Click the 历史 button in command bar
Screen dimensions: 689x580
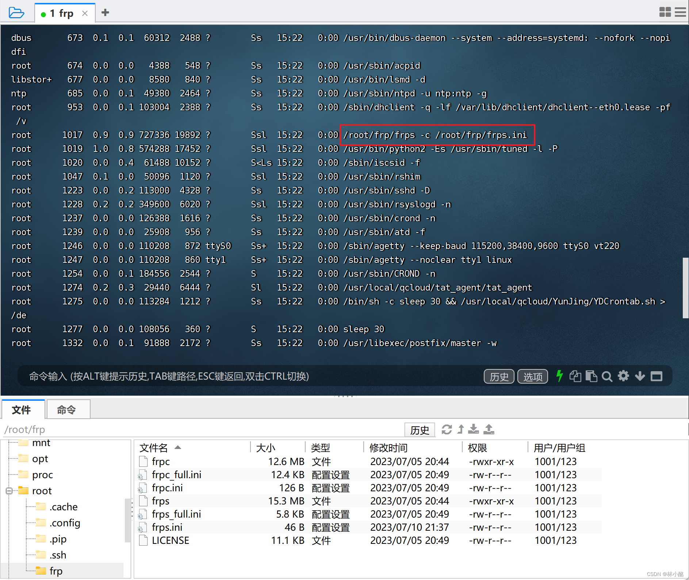click(x=499, y=376)
